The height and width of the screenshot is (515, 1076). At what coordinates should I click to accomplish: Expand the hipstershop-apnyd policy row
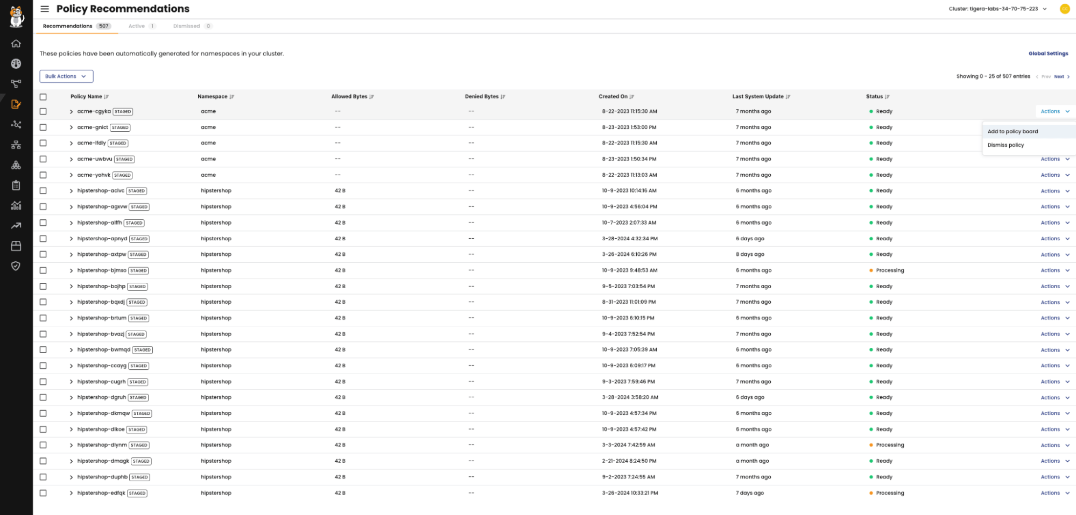[71, 239]
